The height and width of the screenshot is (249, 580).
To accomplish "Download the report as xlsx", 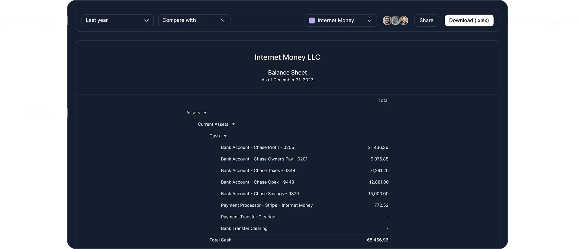I will 469,21.
